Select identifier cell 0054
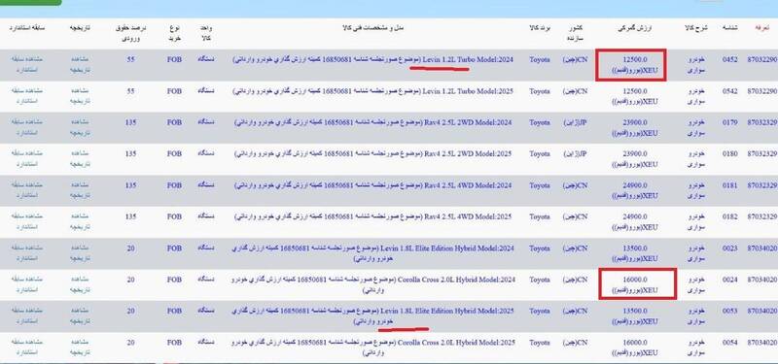 pos(730,344)
